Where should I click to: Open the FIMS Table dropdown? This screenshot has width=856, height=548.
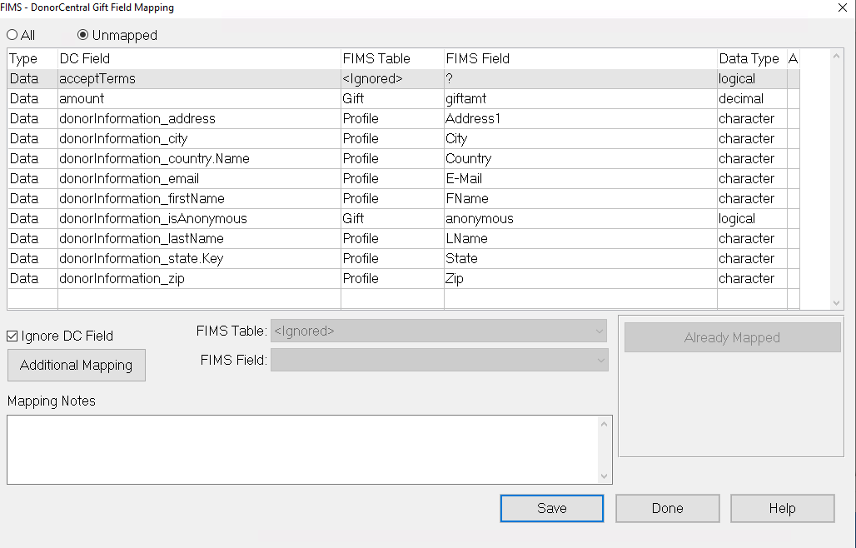439,331
